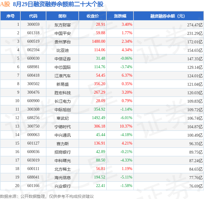Click stock code 300059
Viewport: 204px width, 199px height.
(x=33, y=24)
